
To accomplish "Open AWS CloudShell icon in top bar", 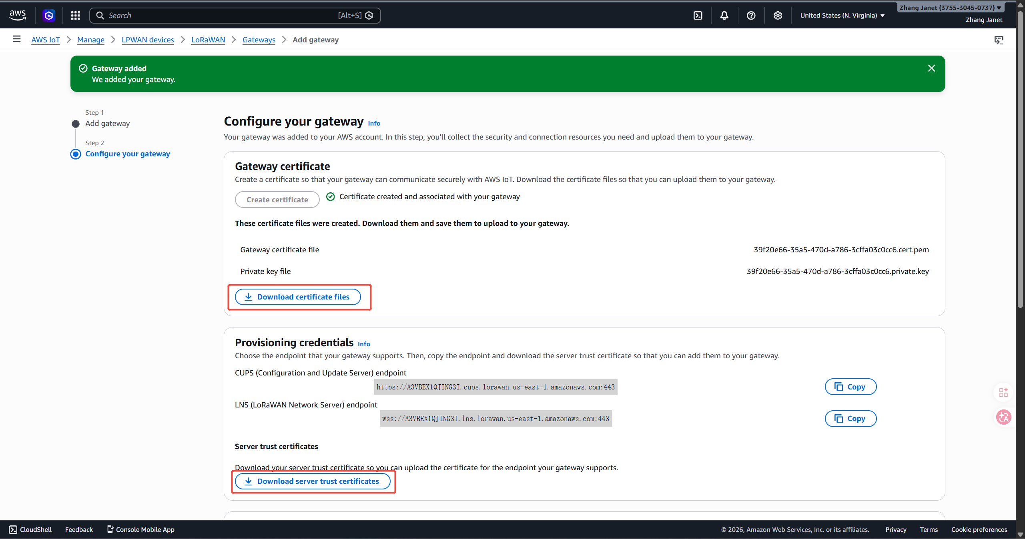I will point(698,16).
